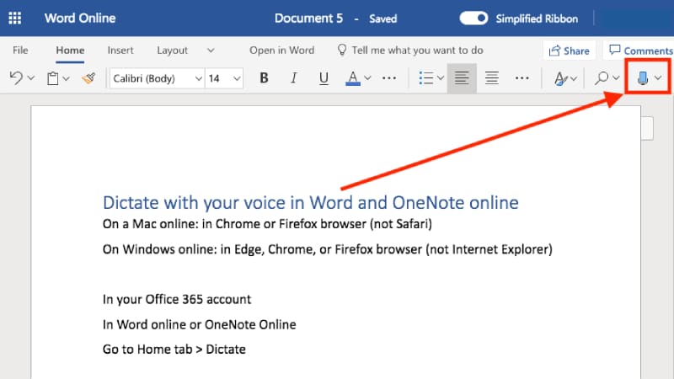Switch to the Insert tab
The image size is (674, 379).
(x=120, y=51)
